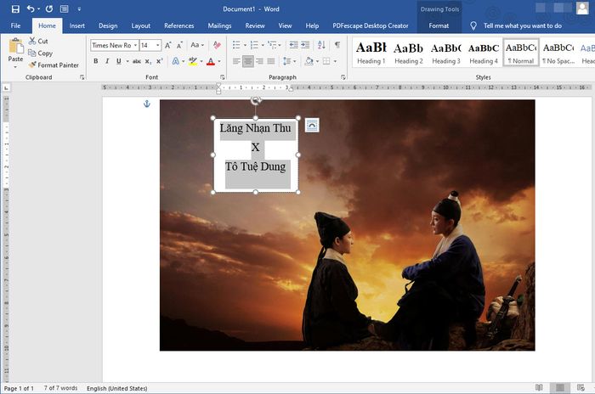Decrease the font size
Viewport: 595px width, 394px height.
tap(179, 46)
